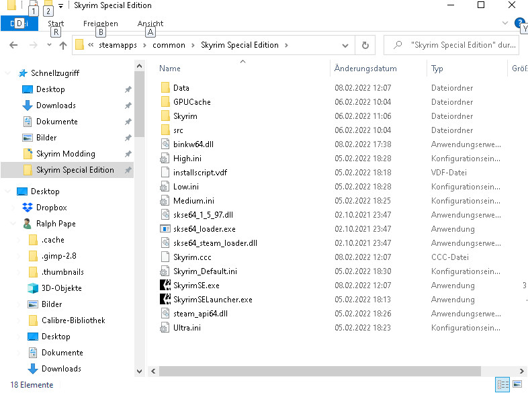Screen dimensions: 528x393
Task: Open the address bar history dropdown
Action: [x=345, y=46]
